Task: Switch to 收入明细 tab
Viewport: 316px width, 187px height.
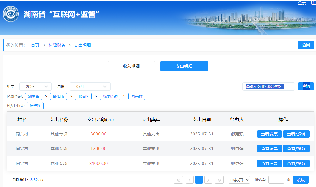Action: pyautogui.click(x=131, y=66)
